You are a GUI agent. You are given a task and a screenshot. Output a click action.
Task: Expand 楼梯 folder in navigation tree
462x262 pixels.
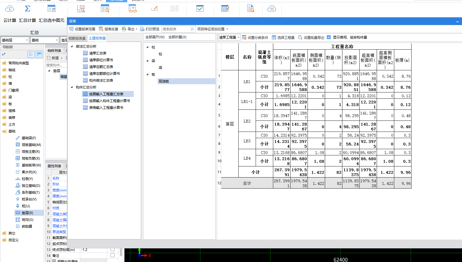(4, 111)
